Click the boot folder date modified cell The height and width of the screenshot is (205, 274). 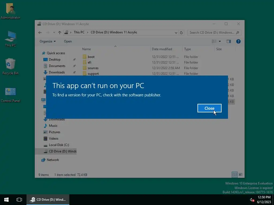click(165, 57)
